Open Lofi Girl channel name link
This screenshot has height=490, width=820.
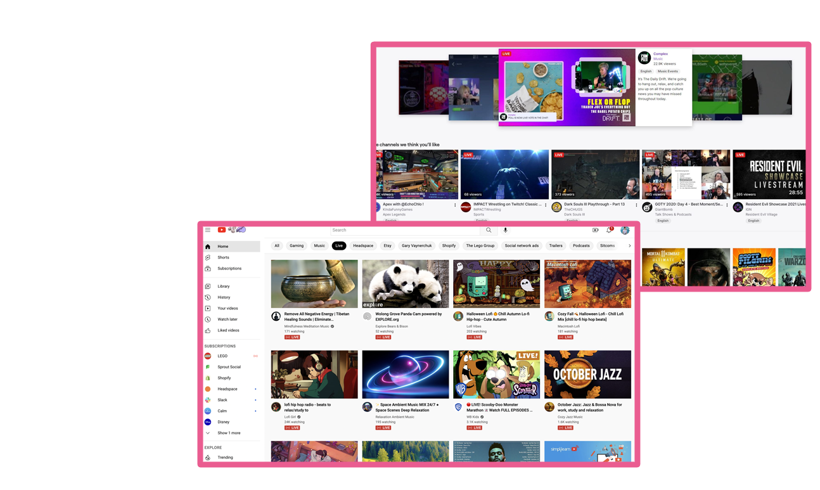pos(290,416)
